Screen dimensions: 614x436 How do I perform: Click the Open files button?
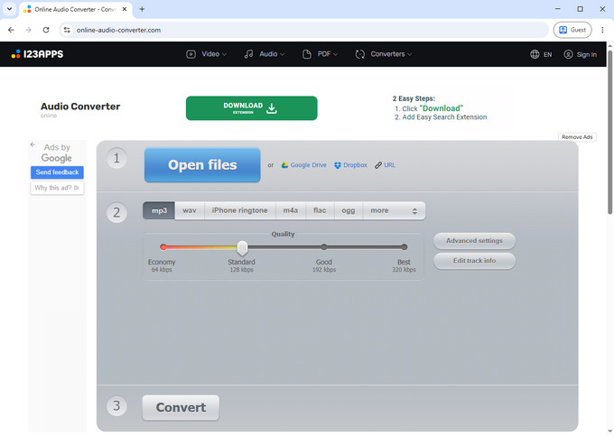point(202,165)
